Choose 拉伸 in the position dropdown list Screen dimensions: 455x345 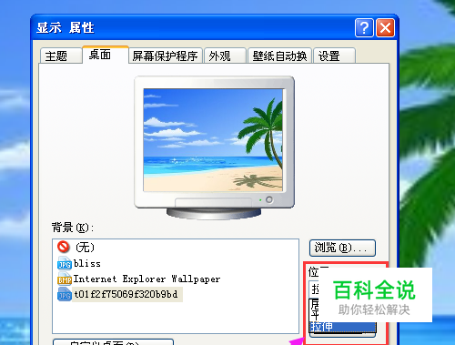pos(343,327)
